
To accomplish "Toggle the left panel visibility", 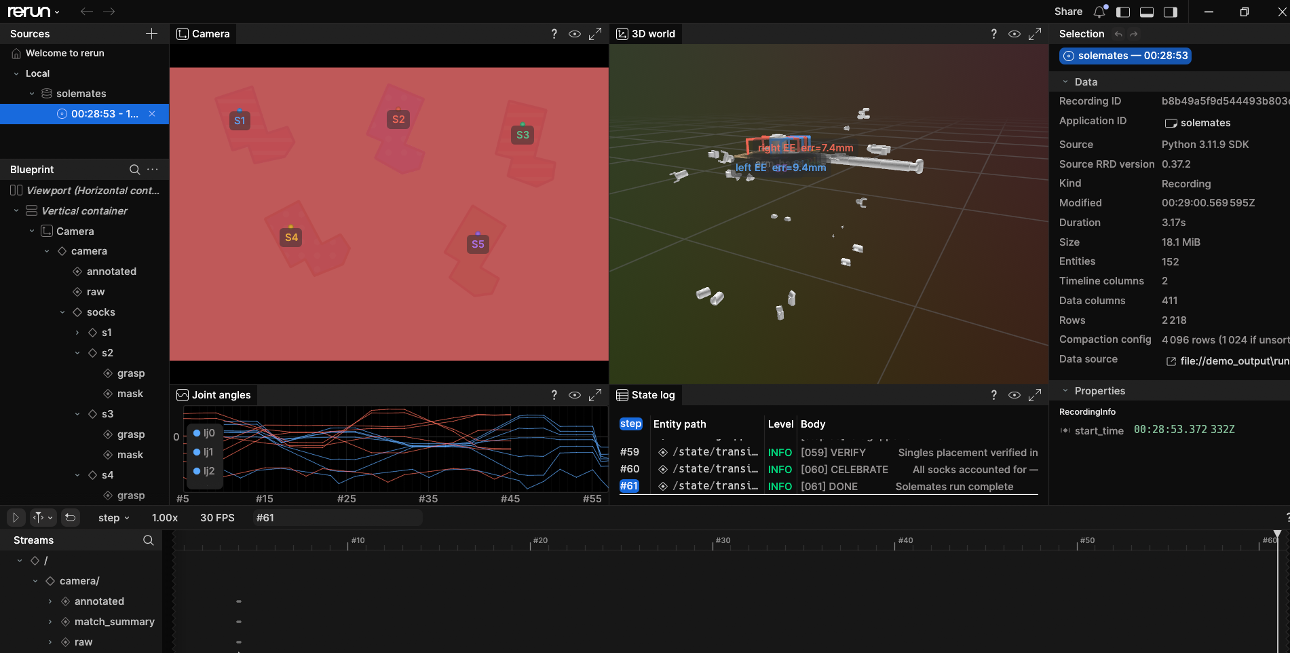I will [x=1123, y=12].
